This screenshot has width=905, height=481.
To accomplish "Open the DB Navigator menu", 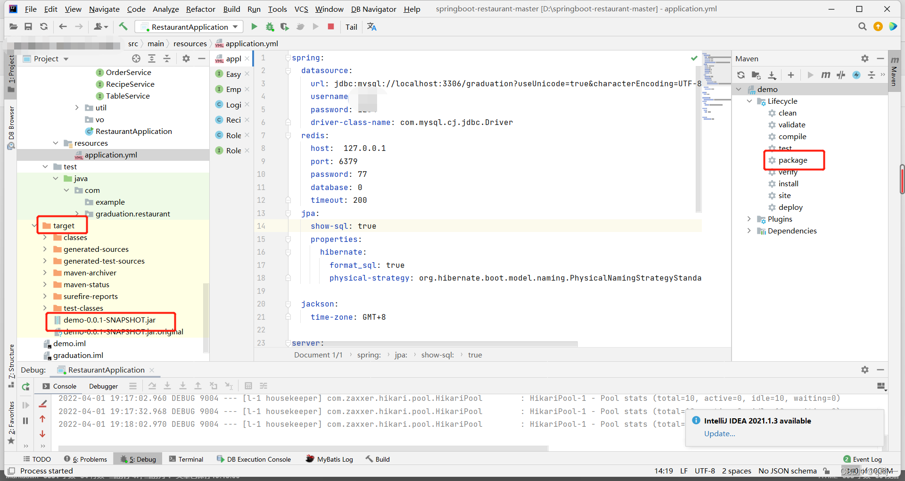I will click(373, 9).
